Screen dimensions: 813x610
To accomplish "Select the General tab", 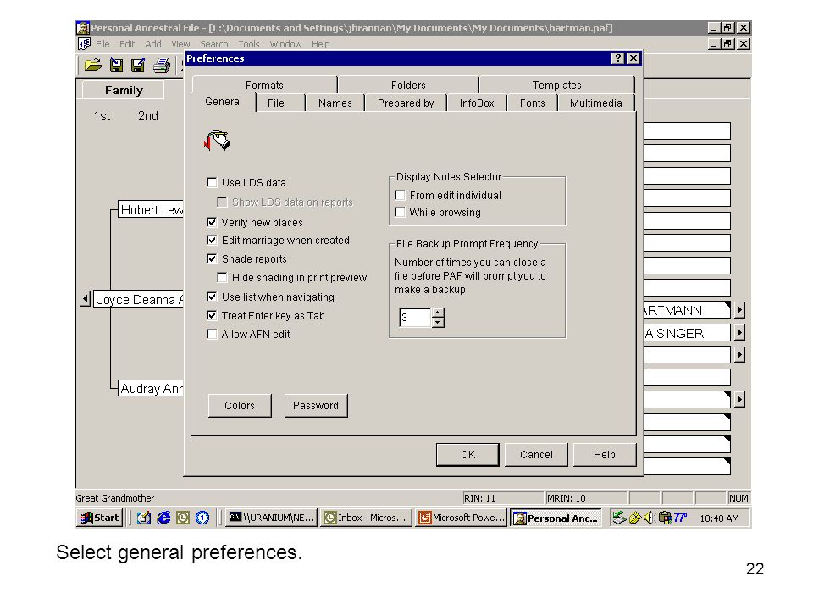I will 224,102.
